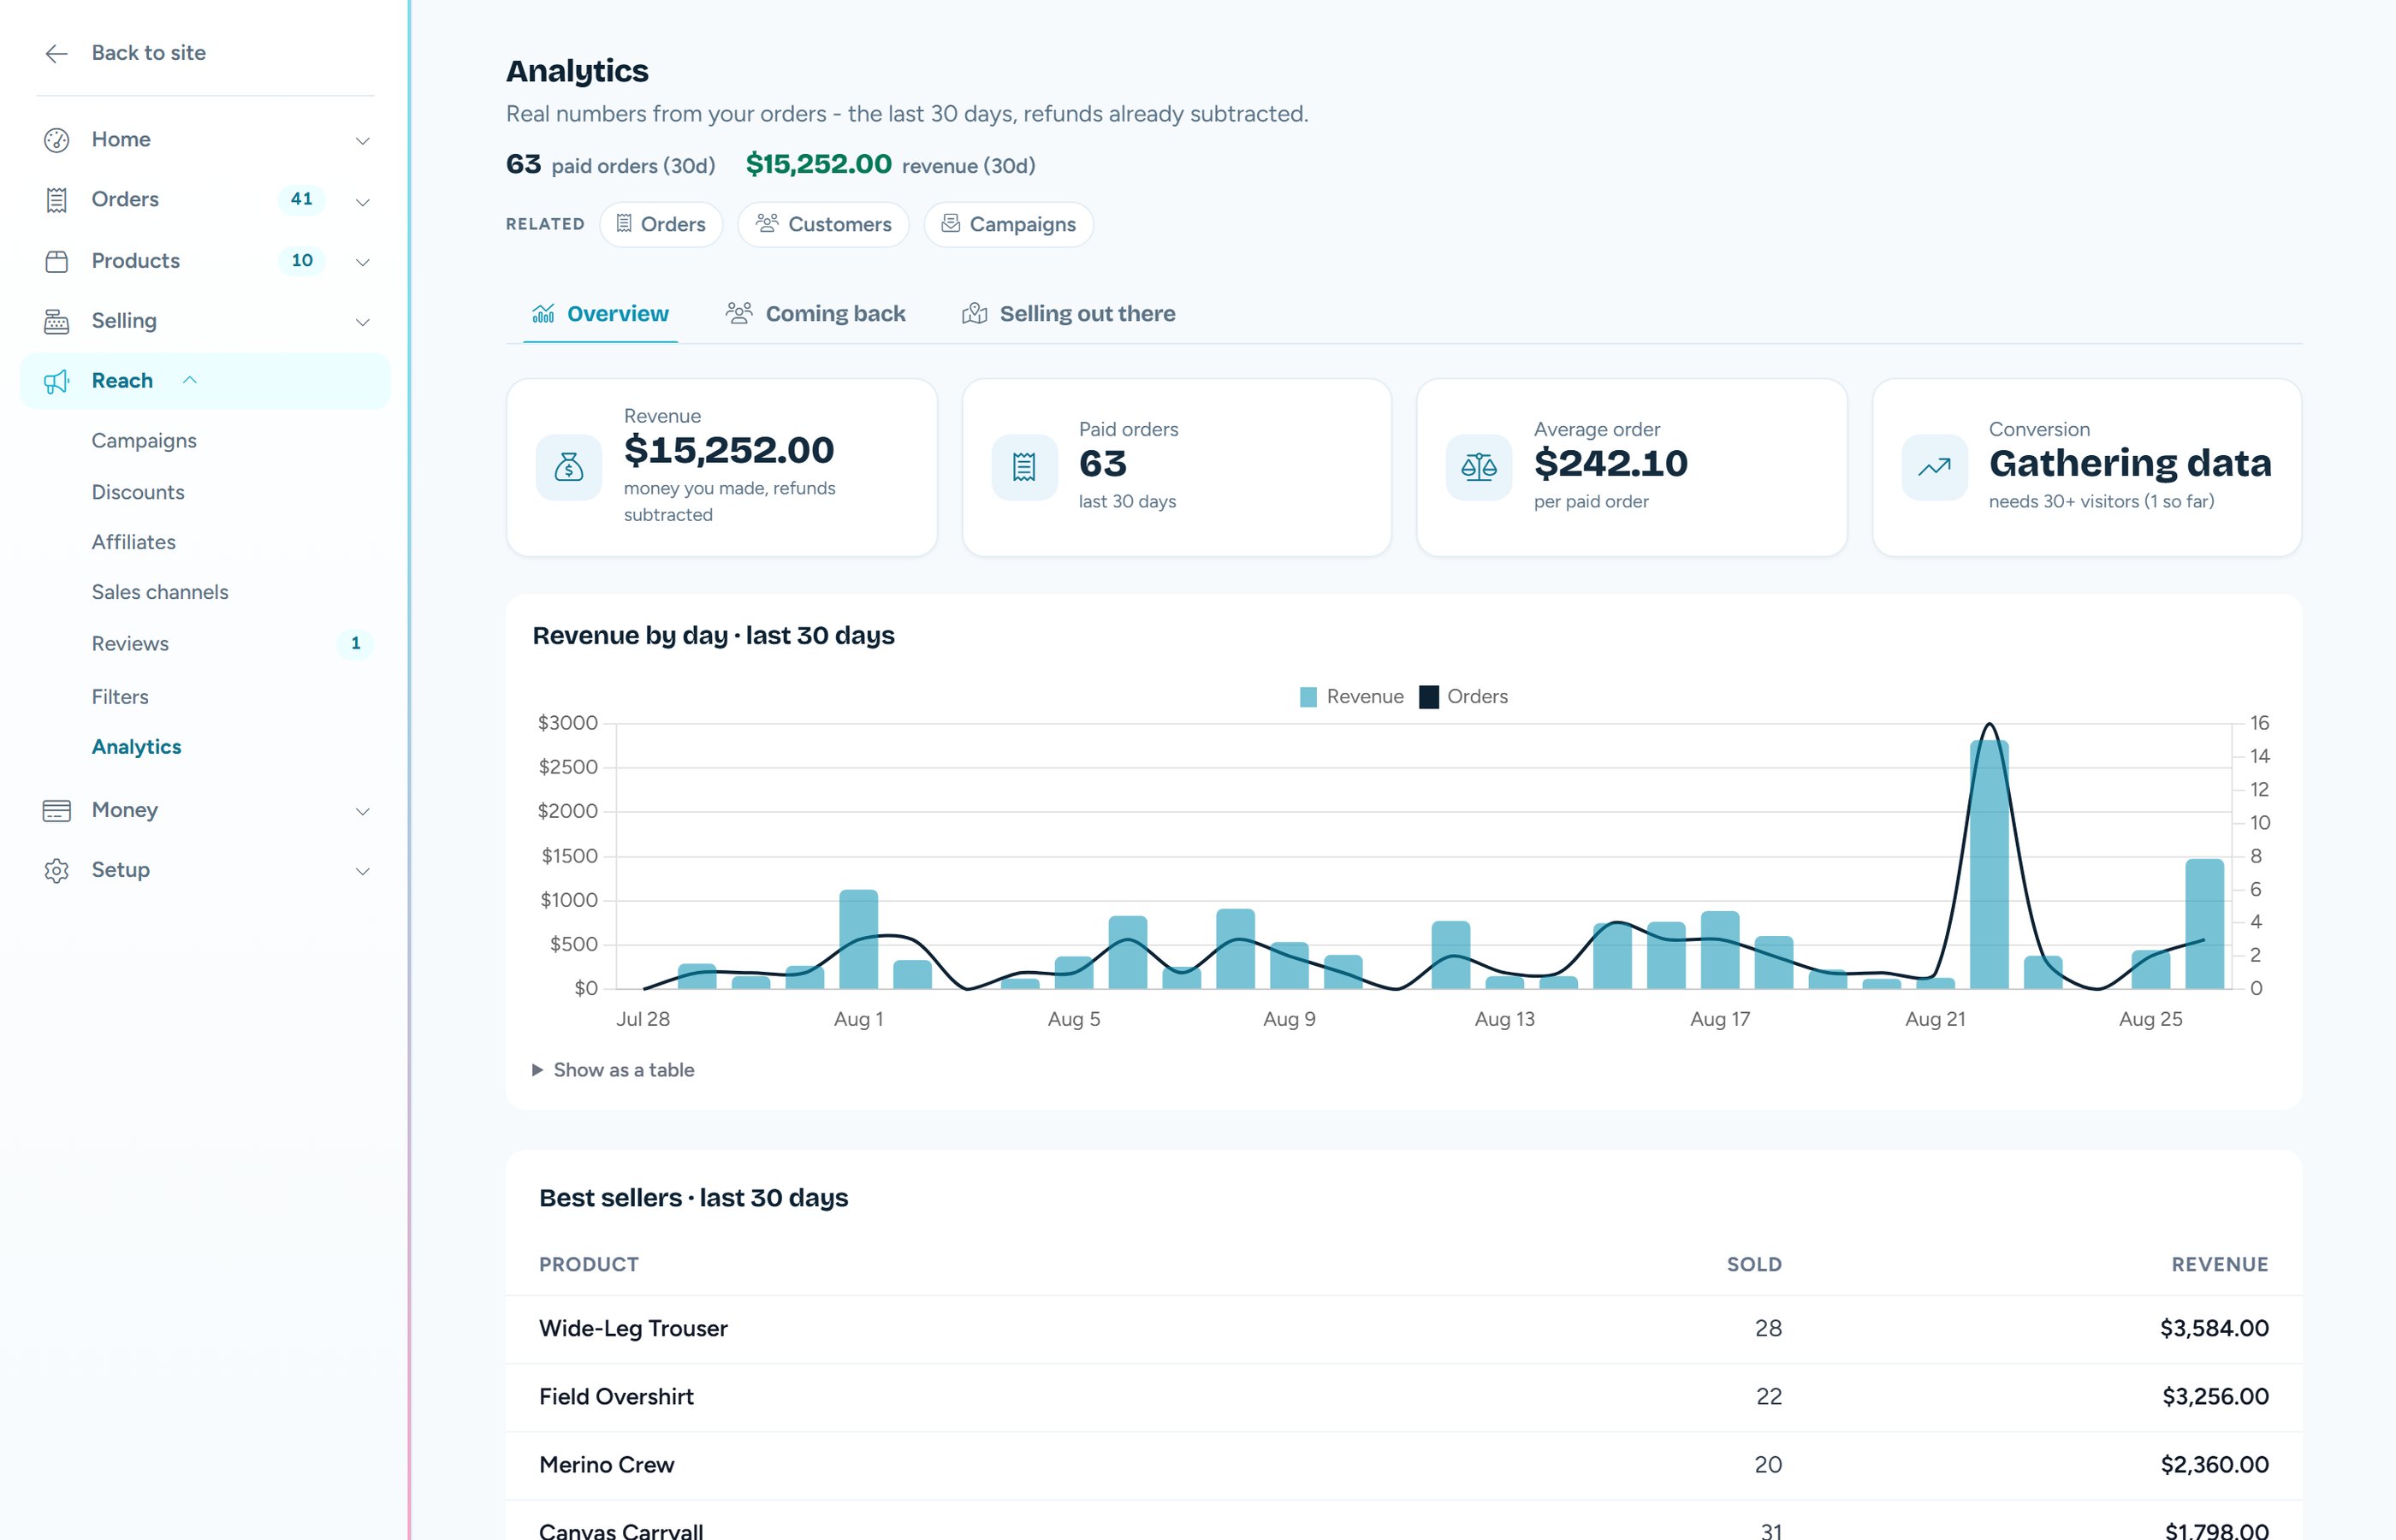Click the Selling cash register icon

[x=57, y=321]
